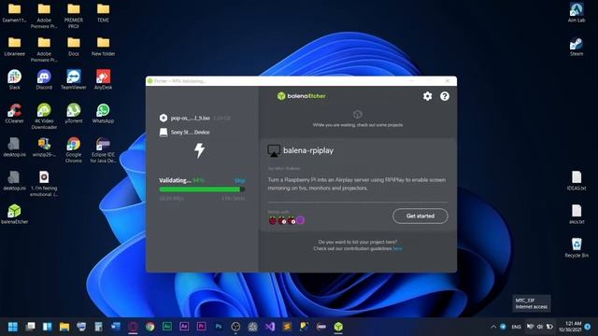This screenshot has width=598, height=336.
Task: Select the '1. I'm feeling emotional' file
Action: click(44, 184)
